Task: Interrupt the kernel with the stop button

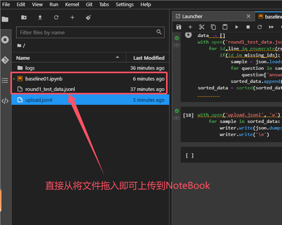Action: pyautogui.click(x=248, y=27)
